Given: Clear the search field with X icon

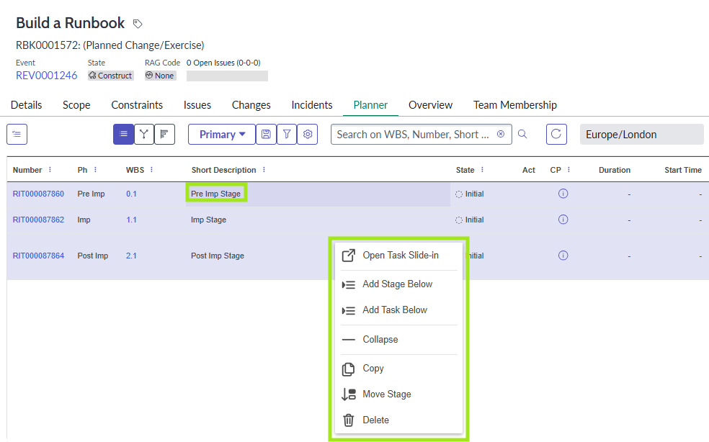Looking at the screenshot, I should [x=501, y=134].
